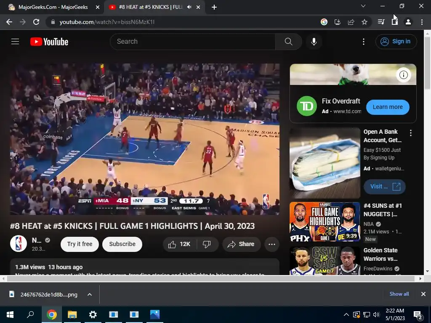Go back with browser back arrow
This screenshot has height=323, width=431.
[9, 22]
